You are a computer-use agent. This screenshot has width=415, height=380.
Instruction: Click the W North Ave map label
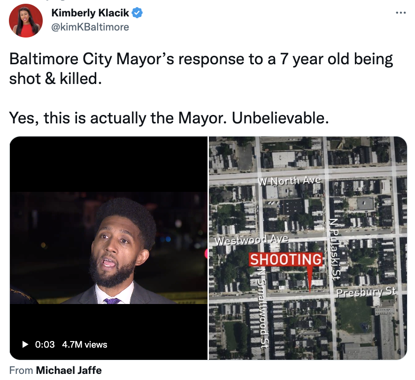tap(289, 181)
